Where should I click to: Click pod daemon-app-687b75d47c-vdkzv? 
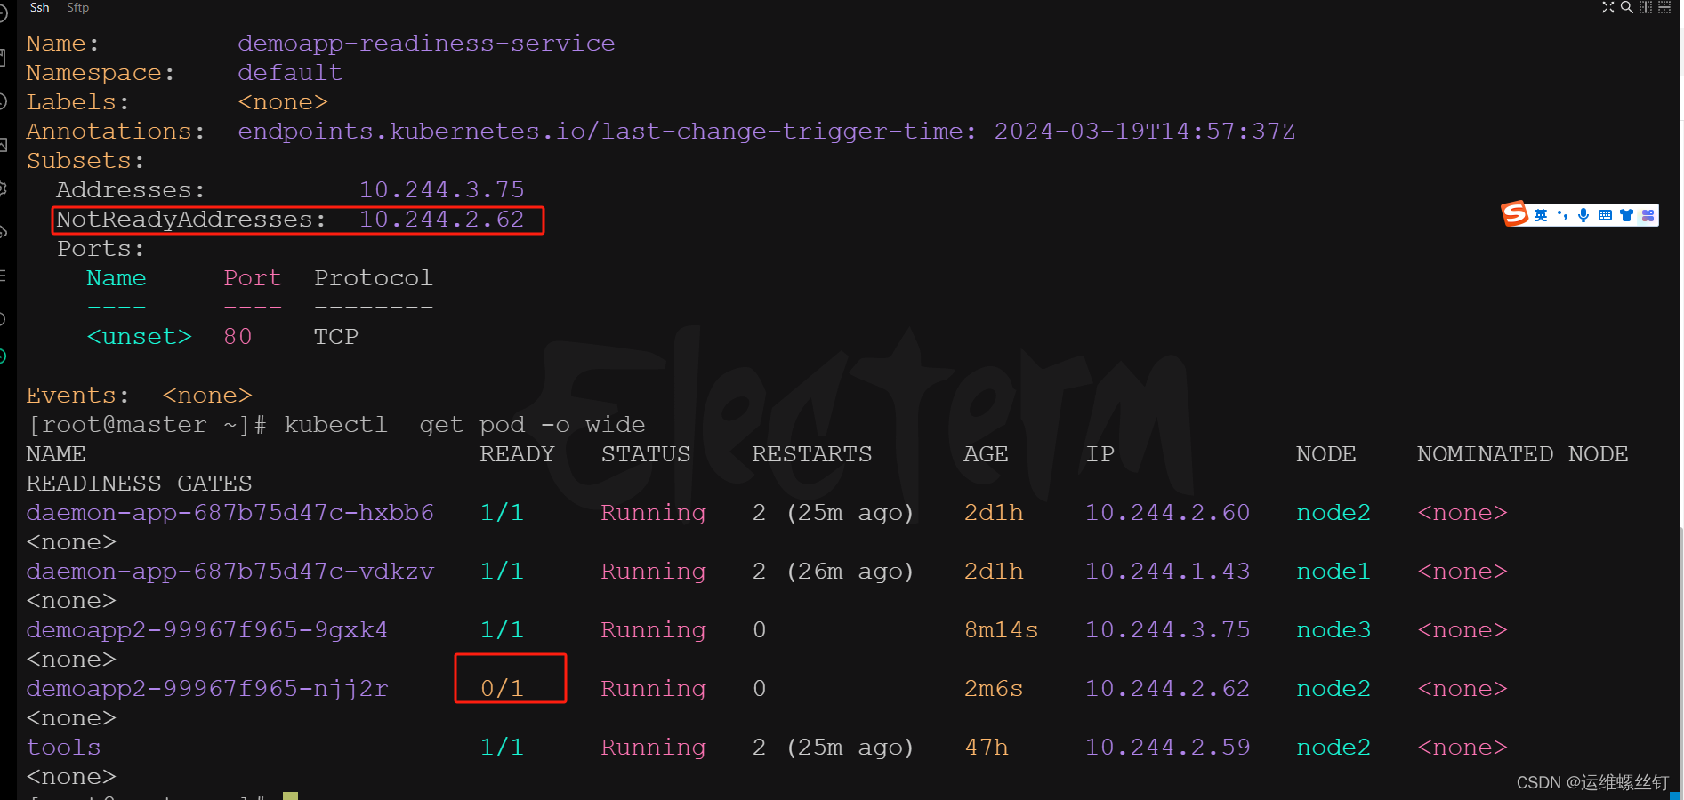click(x=230, y=572)
